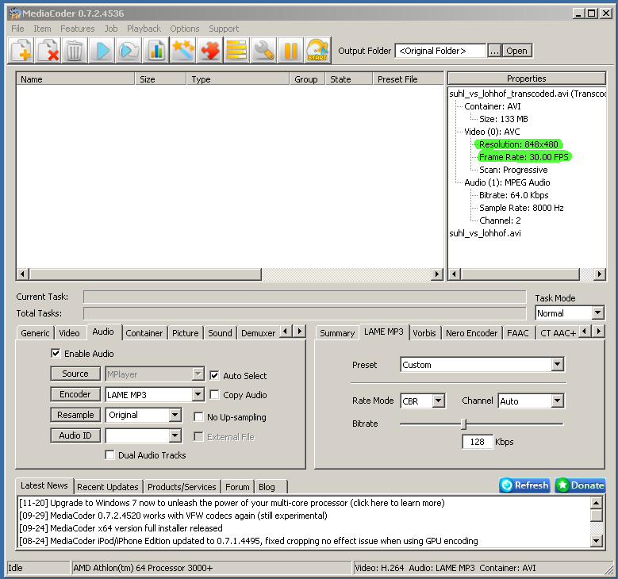
Task: Select 'Frame Rate: 30.00 FPS' property
Action: point(524,157)
